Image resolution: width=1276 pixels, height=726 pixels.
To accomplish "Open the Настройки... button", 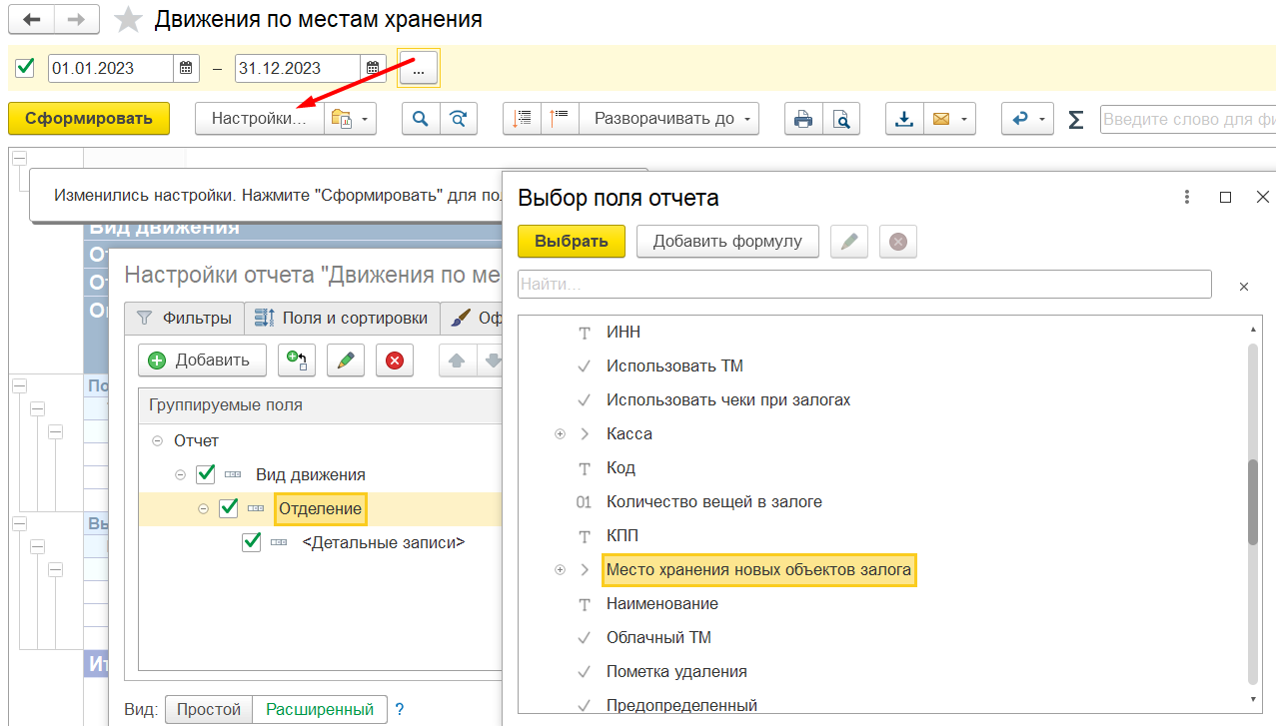I will [259, 119].
